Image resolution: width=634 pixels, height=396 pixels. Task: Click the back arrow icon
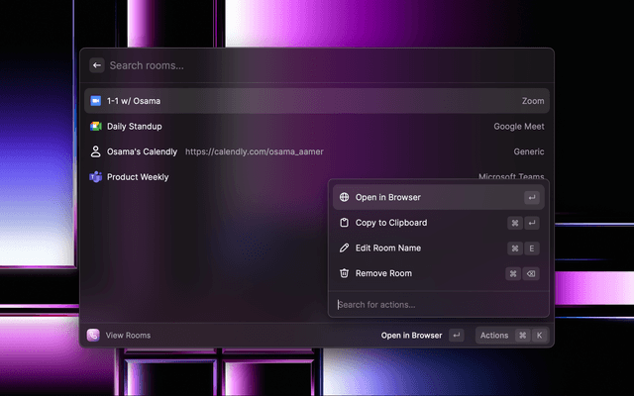pos(97,65)
